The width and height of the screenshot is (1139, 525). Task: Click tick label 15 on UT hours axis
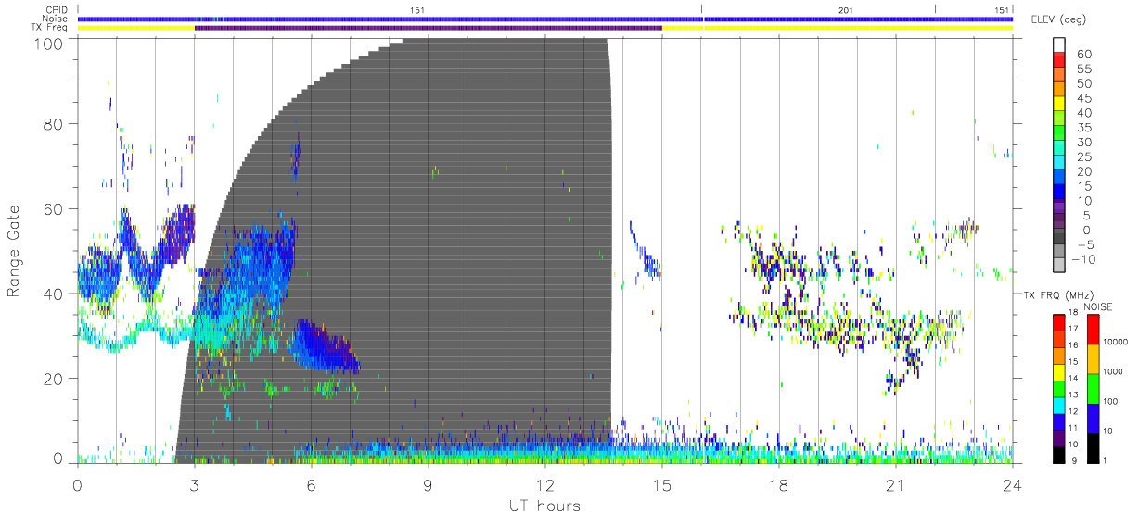tap(662, 484)
